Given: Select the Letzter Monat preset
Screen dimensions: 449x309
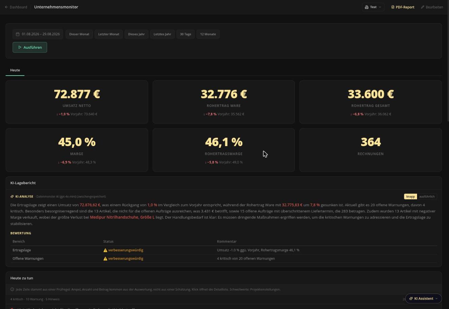Looking at the screenshot, I should click(109, 34).
